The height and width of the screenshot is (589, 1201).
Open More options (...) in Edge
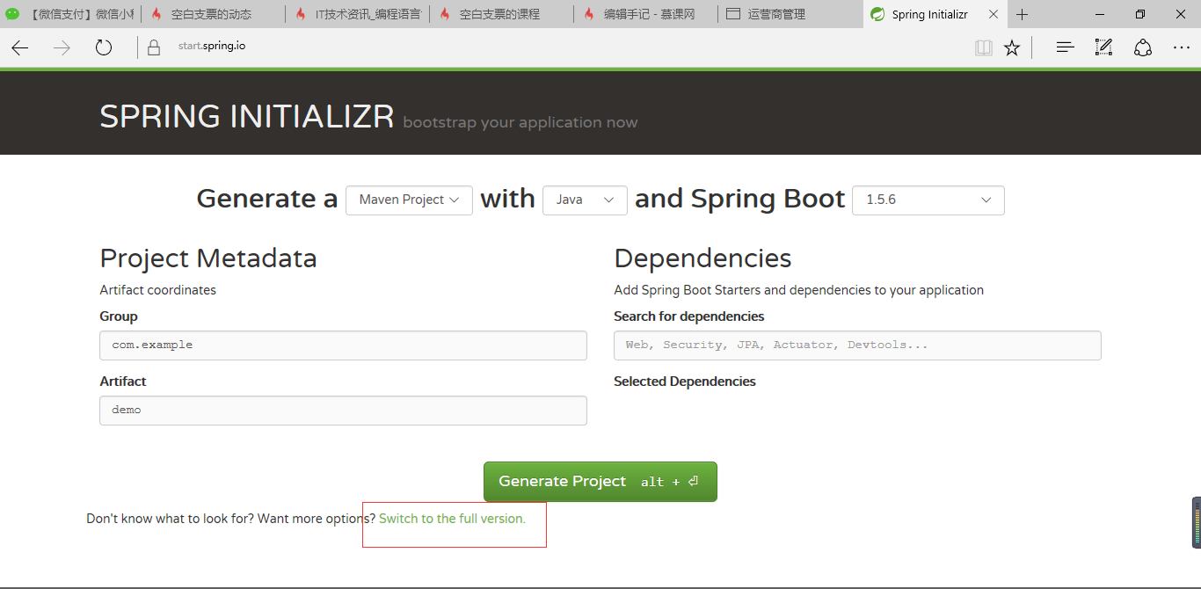[x=1182, y=47]
